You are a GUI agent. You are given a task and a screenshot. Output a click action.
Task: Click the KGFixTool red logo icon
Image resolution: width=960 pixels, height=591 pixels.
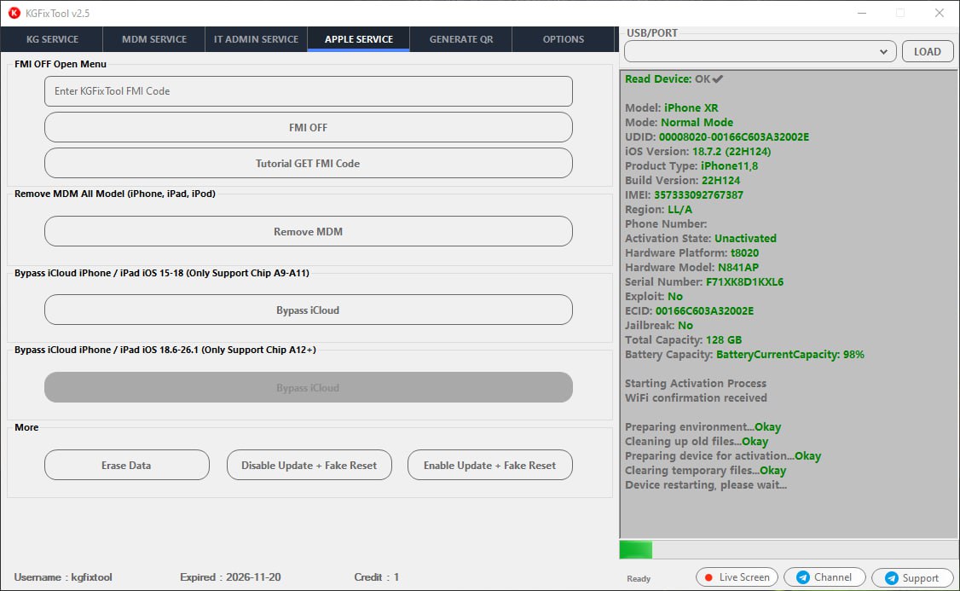click(14, 13)
